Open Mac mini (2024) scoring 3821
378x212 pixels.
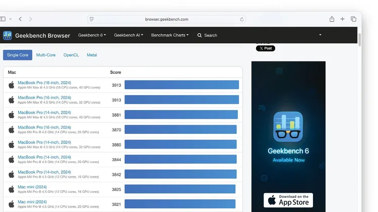tap(32, 202)
